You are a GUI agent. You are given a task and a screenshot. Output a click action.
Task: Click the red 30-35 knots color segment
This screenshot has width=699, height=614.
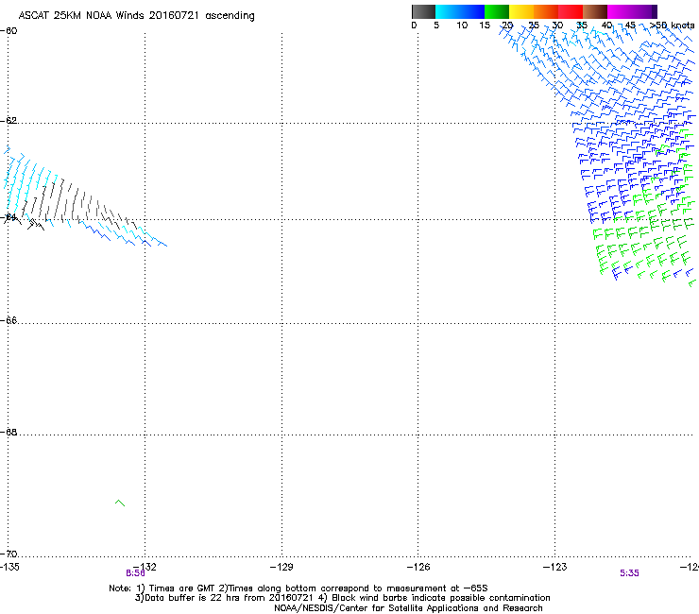571,11
